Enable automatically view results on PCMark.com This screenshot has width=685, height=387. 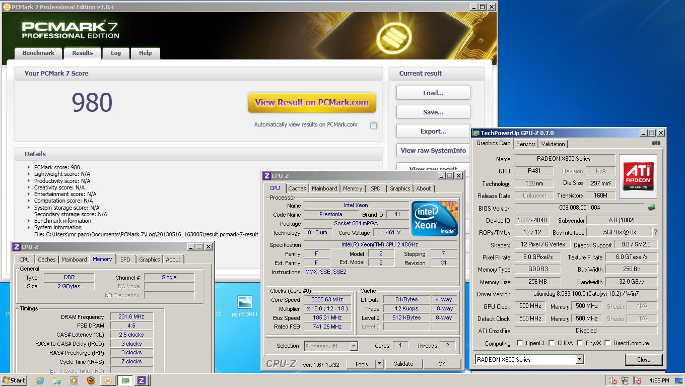coord(373,125)
